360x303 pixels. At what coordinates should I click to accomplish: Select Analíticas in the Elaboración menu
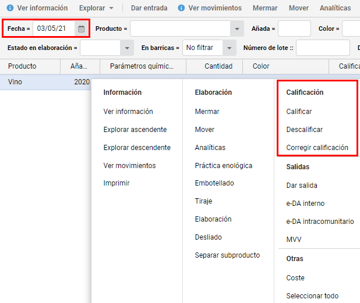coord(210,148)
